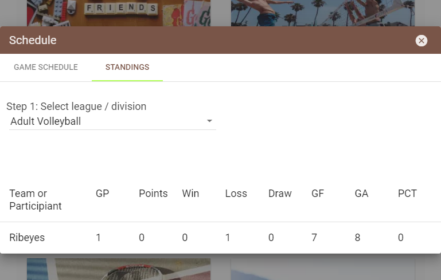Click the Draw column header

pos(280,194)
